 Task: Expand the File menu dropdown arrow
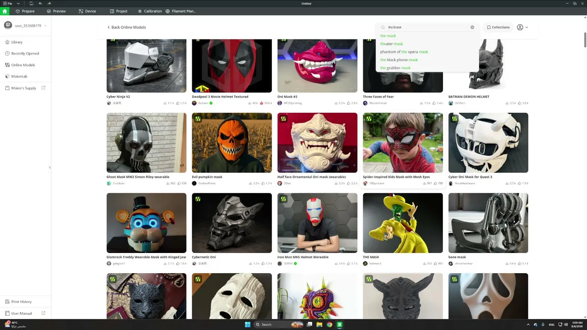point(18,4)
